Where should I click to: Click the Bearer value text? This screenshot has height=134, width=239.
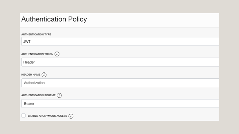coord(29,104)
